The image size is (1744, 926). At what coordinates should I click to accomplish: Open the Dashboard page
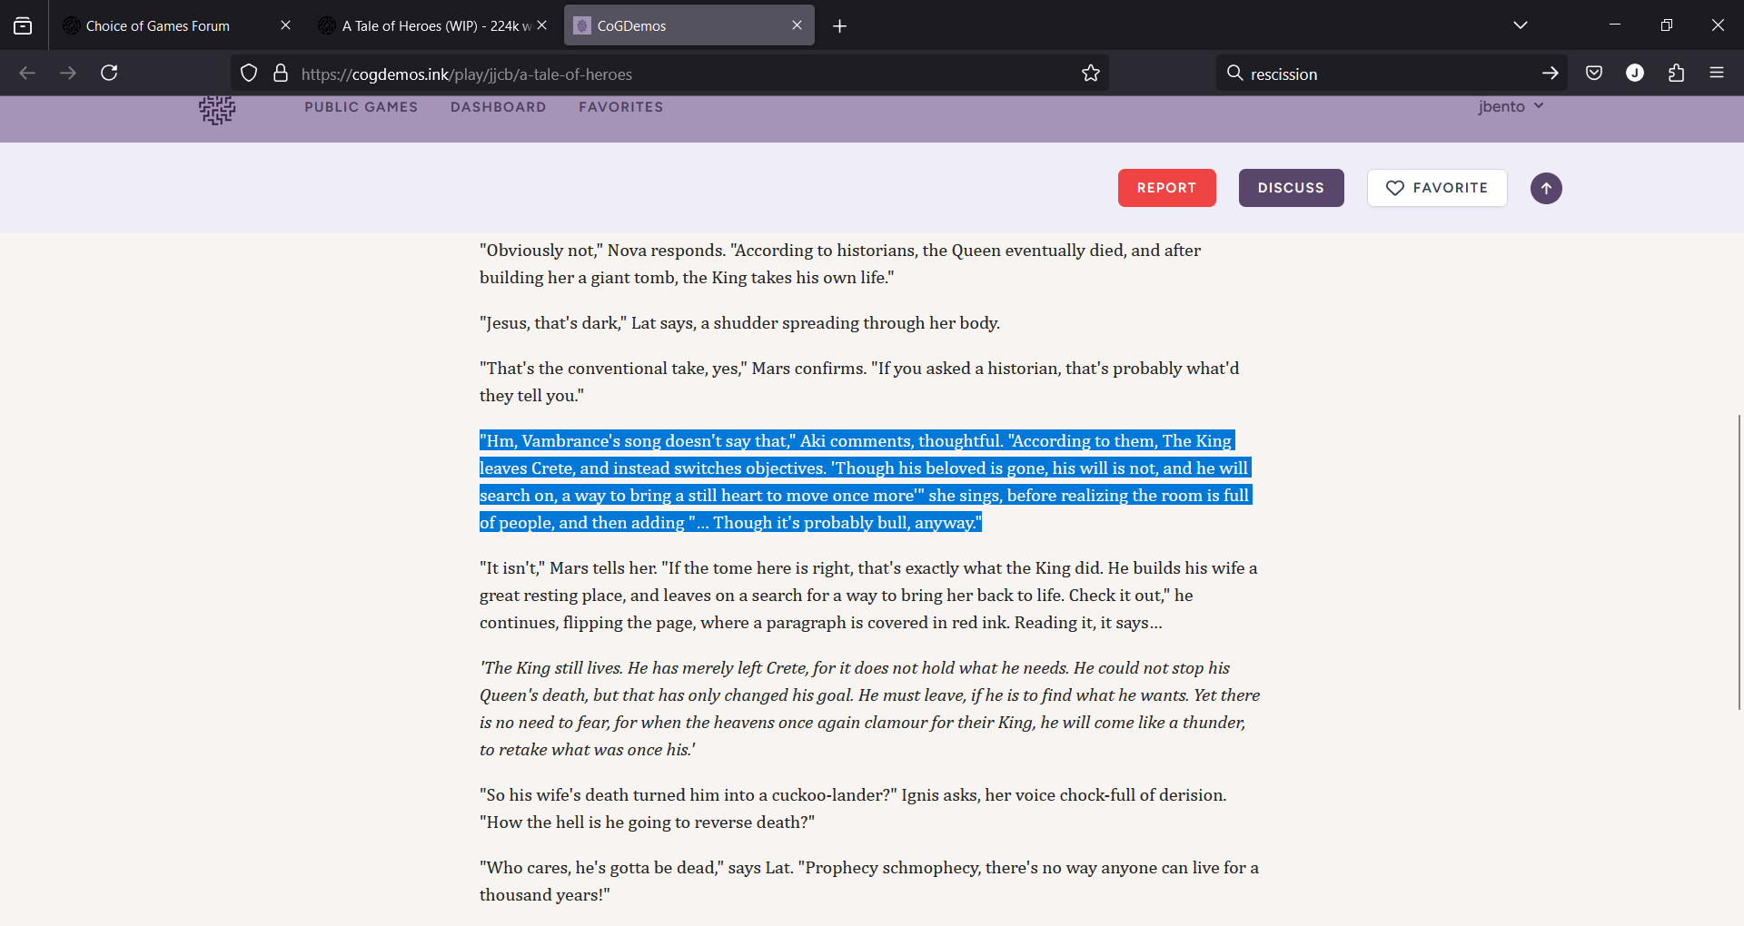tap(499, 107)
